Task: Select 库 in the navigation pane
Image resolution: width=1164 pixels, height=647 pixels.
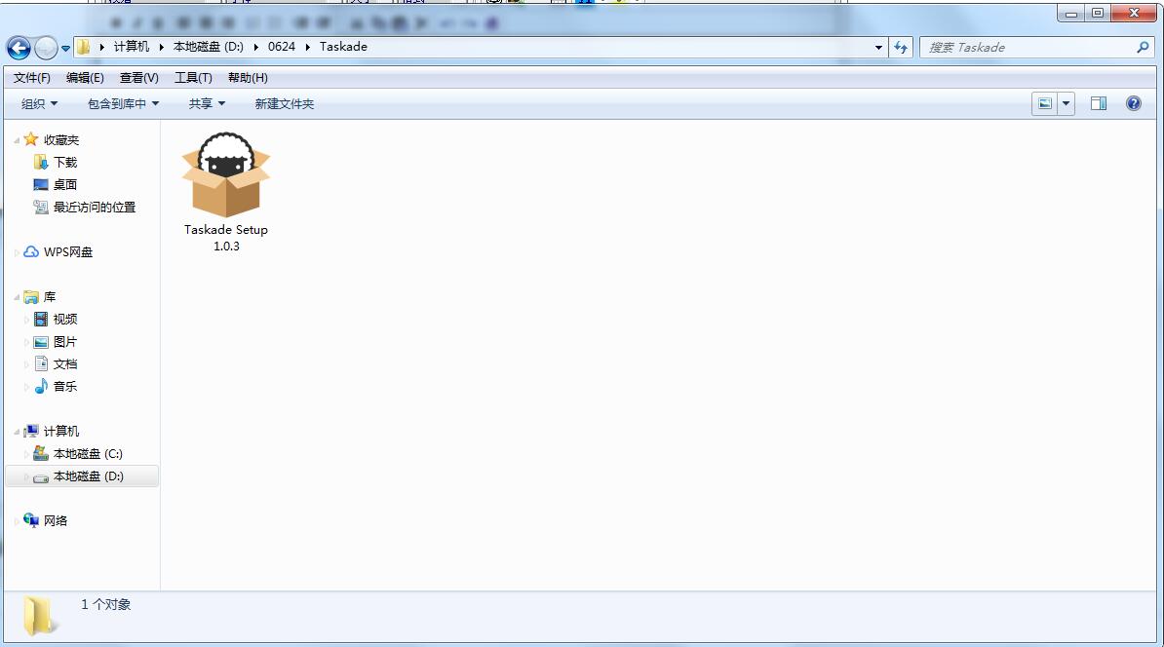Action: tap(50, 297)
